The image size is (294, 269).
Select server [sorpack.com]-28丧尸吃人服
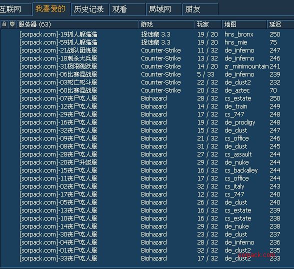click(58, 154)
